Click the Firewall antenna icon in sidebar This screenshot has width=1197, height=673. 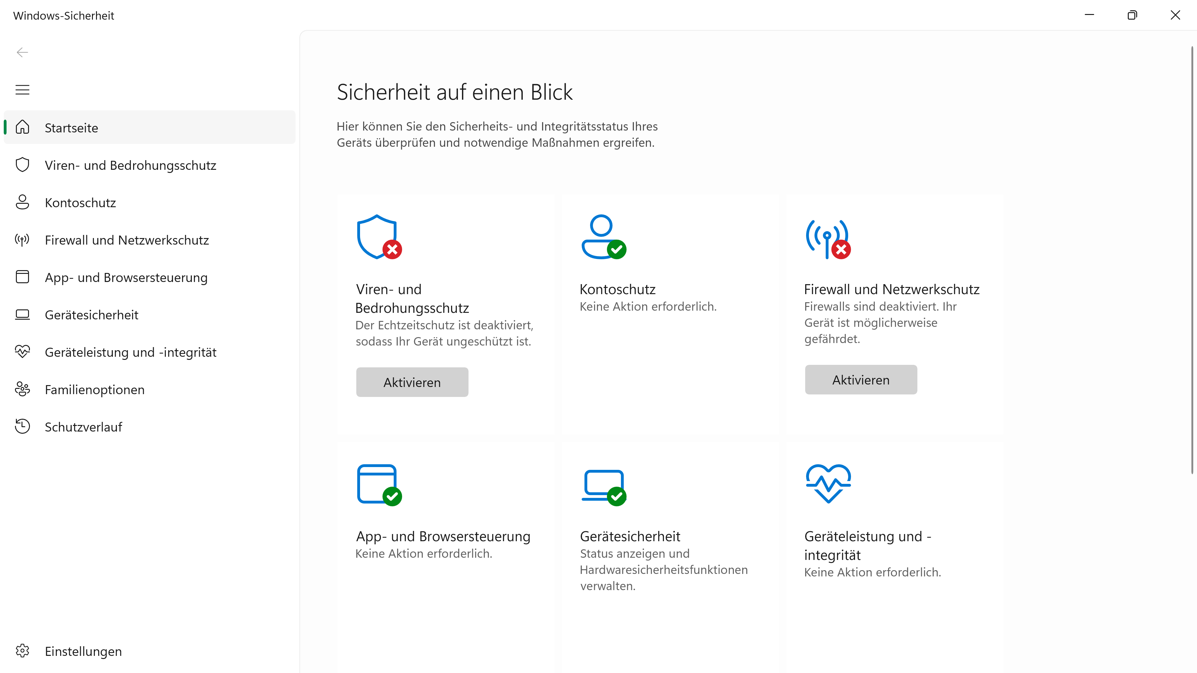[x=22, y=240]
